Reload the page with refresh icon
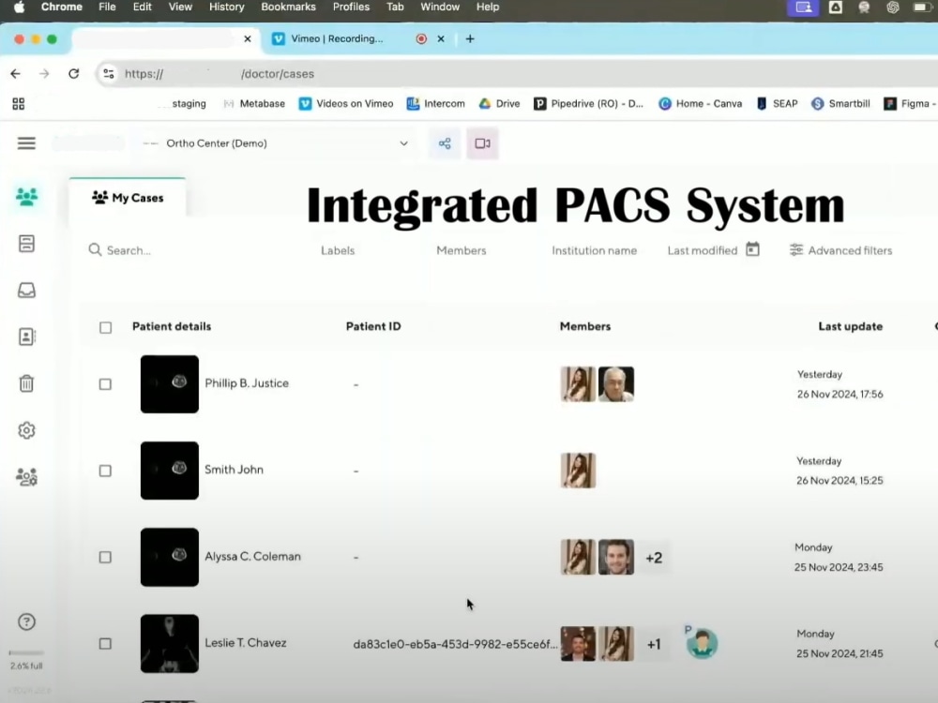Screen dimensions: 938x703 coord(73,73)
